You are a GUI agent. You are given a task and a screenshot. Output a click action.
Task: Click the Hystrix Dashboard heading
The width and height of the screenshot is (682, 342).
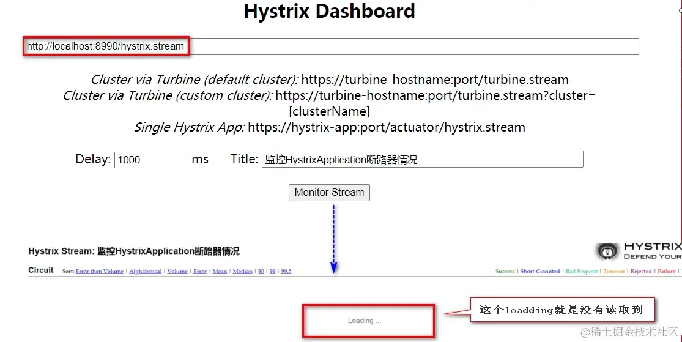[329, 11]
